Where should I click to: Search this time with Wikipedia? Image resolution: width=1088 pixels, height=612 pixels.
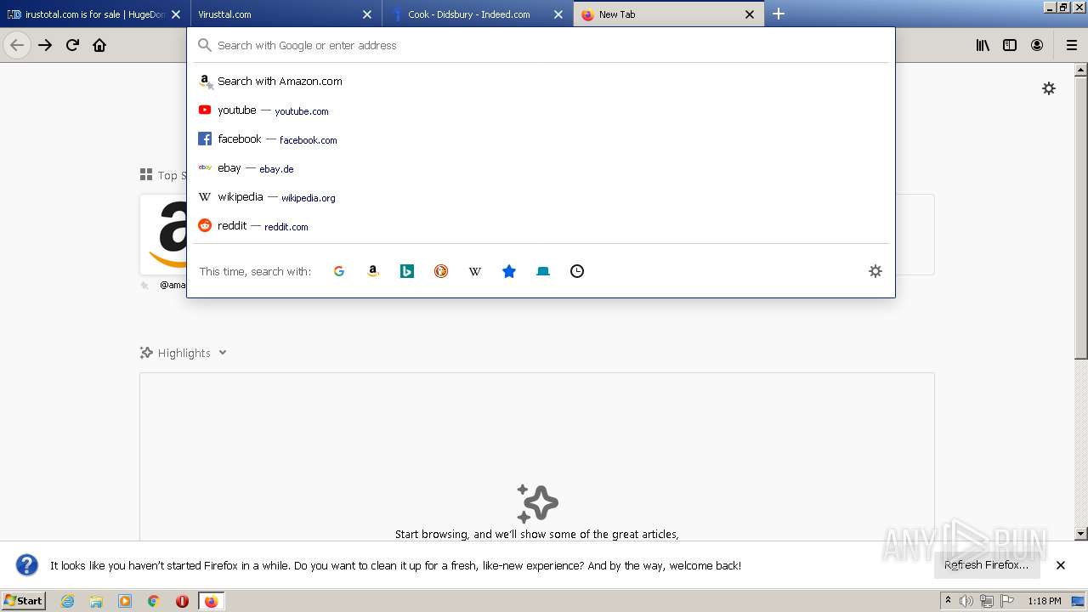click(475, 271)
